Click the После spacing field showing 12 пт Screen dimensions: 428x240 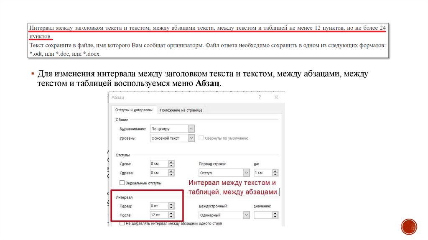[159, 215]
